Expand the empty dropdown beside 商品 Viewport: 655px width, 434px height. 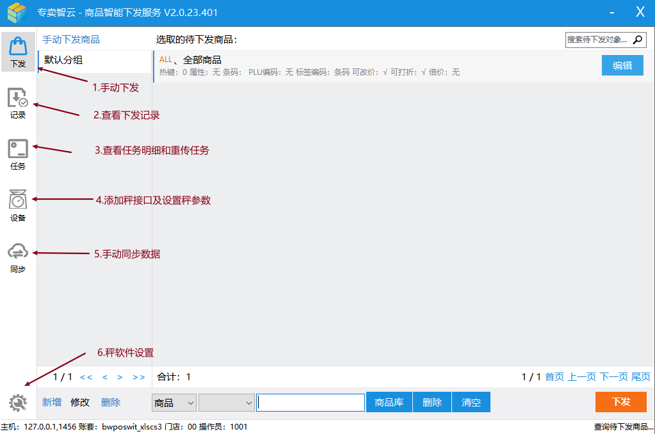click(x=226, y=403)
